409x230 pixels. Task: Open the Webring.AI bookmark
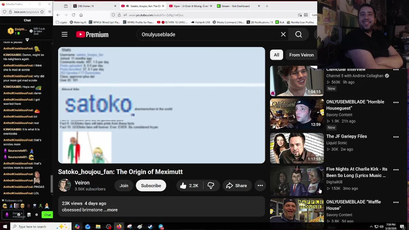click(78, 22)
